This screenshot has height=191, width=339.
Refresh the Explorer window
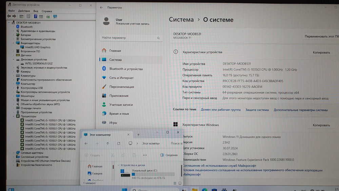(119, 144)
